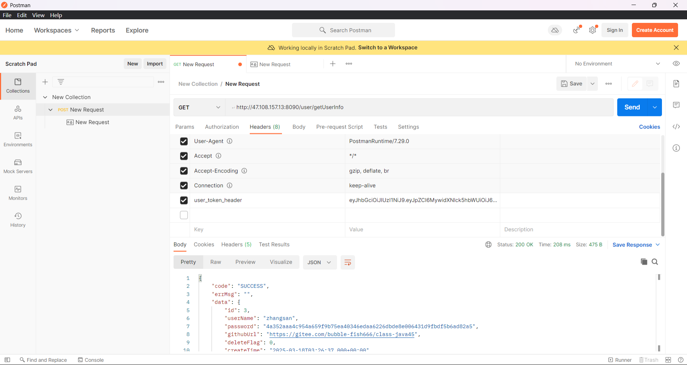Click the filter collections icon
The height and width of the screenshot is (365, 687).
61,82
